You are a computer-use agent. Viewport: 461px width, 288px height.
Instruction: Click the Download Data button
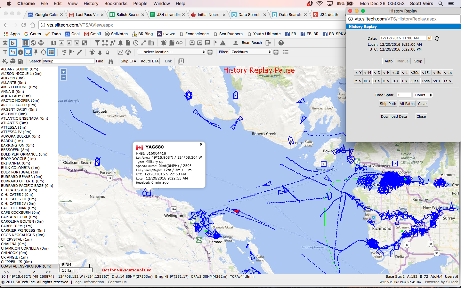pos(394,116)
